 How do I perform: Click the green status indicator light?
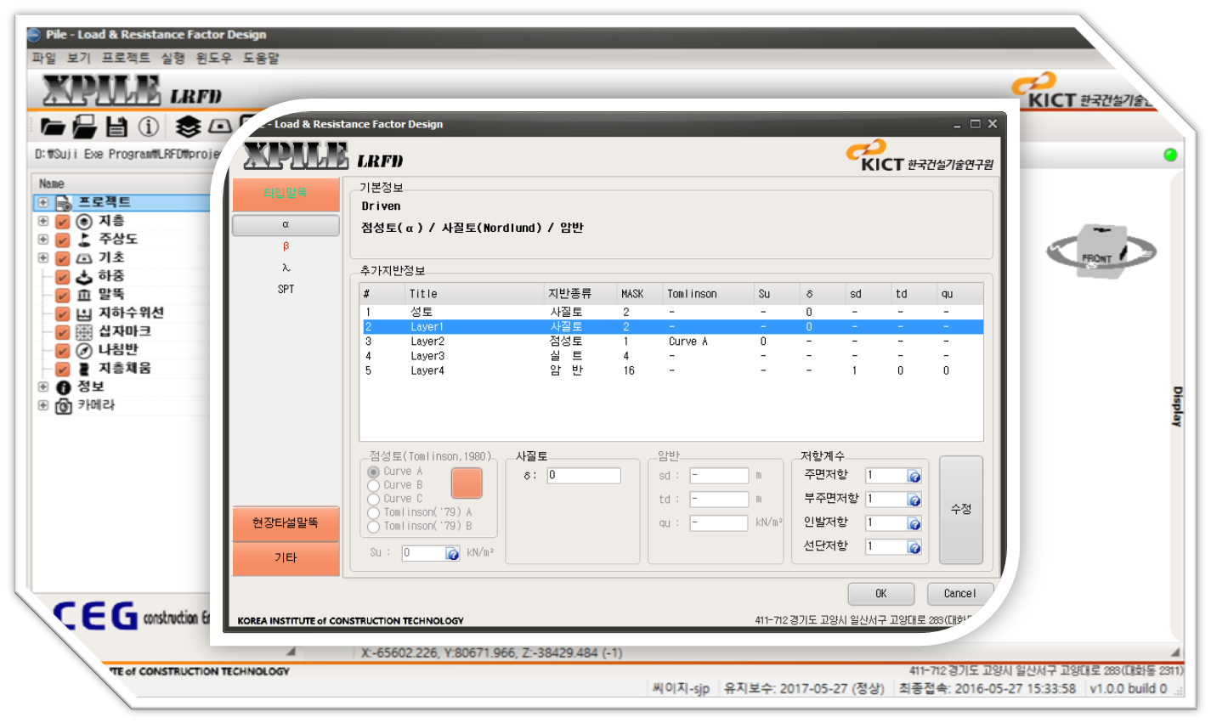pyautogui.click(x=1170, y=155)
